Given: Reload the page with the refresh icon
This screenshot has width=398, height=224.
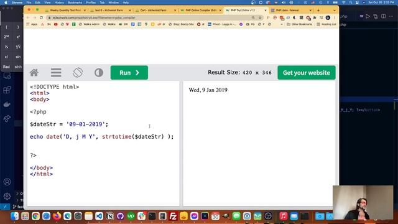Looking at the screenshot, I should point(41,17).
